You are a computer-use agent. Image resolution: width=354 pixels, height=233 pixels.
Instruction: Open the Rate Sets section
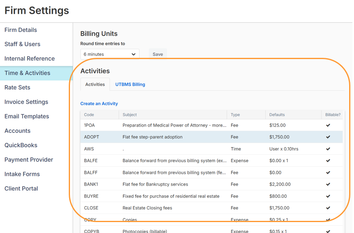point(17,87)
